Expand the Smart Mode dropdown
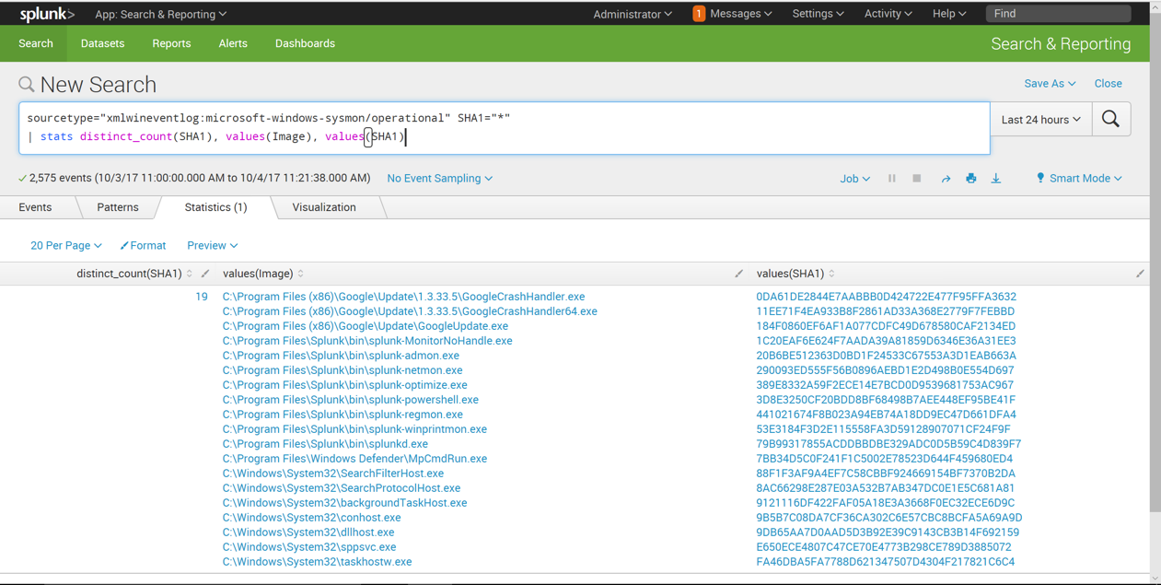 tap(1079, 179)
